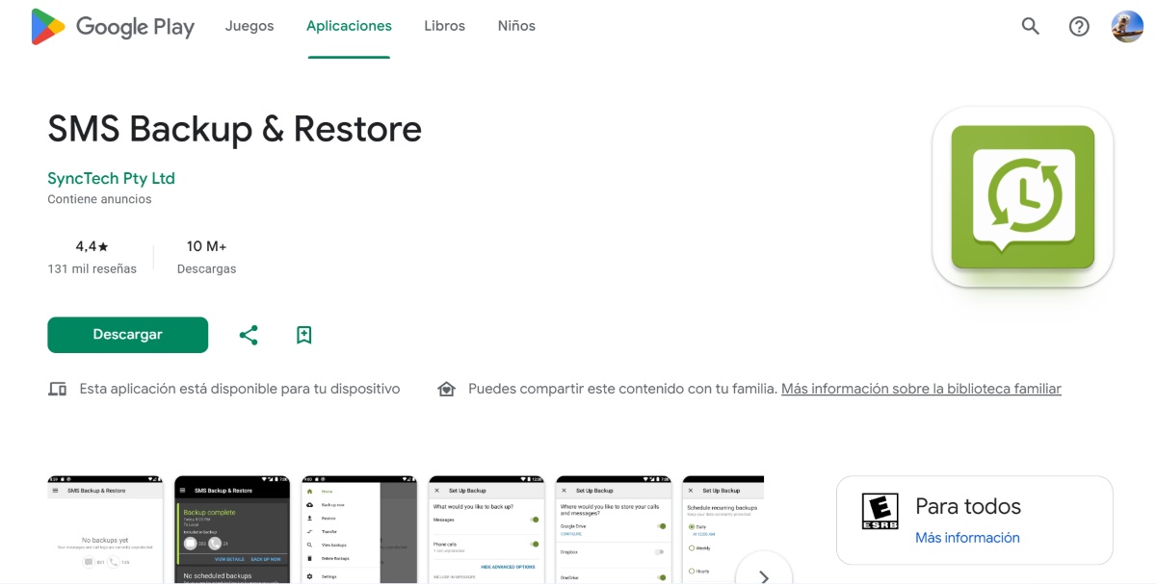Open SyncTech Pty Ltd developer page
This screenshot has width=1156, height=584.
coord(111,178)
